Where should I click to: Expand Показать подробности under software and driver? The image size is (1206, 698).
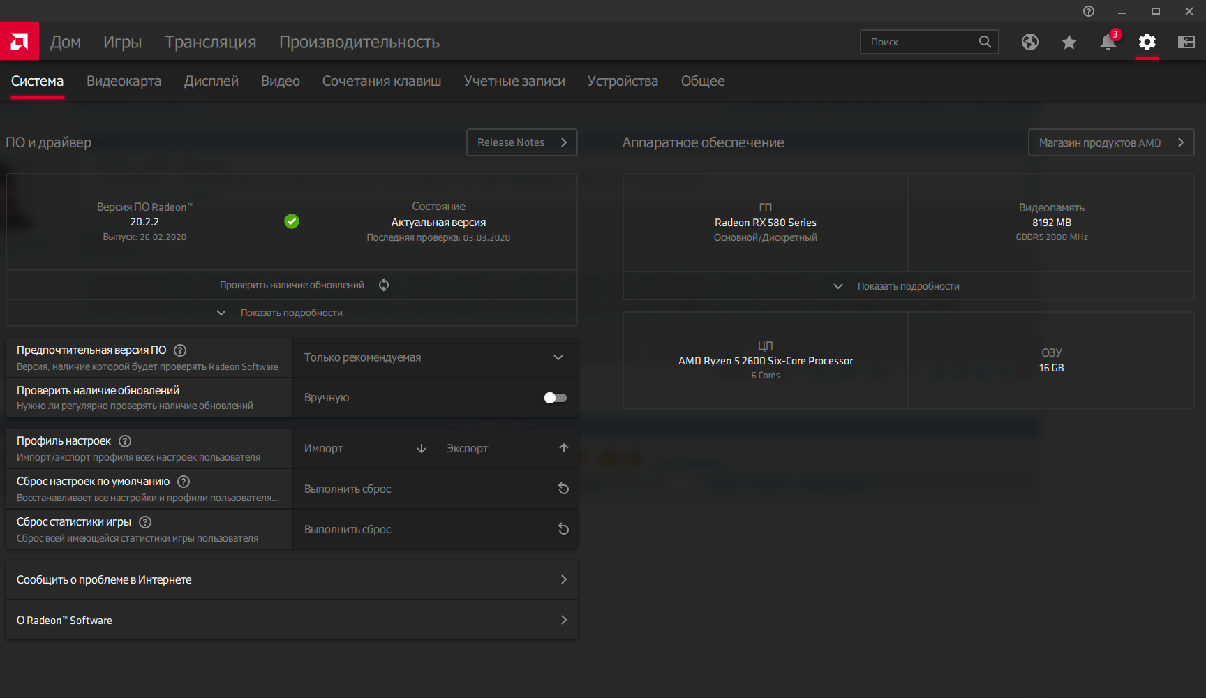tap(291, 313)
